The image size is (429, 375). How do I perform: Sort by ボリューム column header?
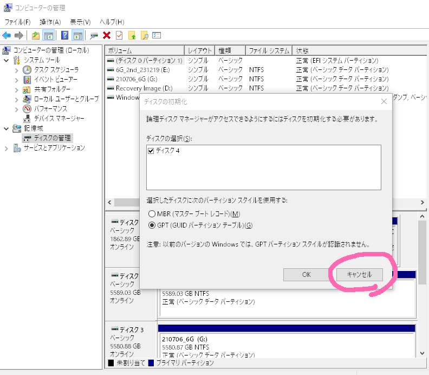coord(145,50)
